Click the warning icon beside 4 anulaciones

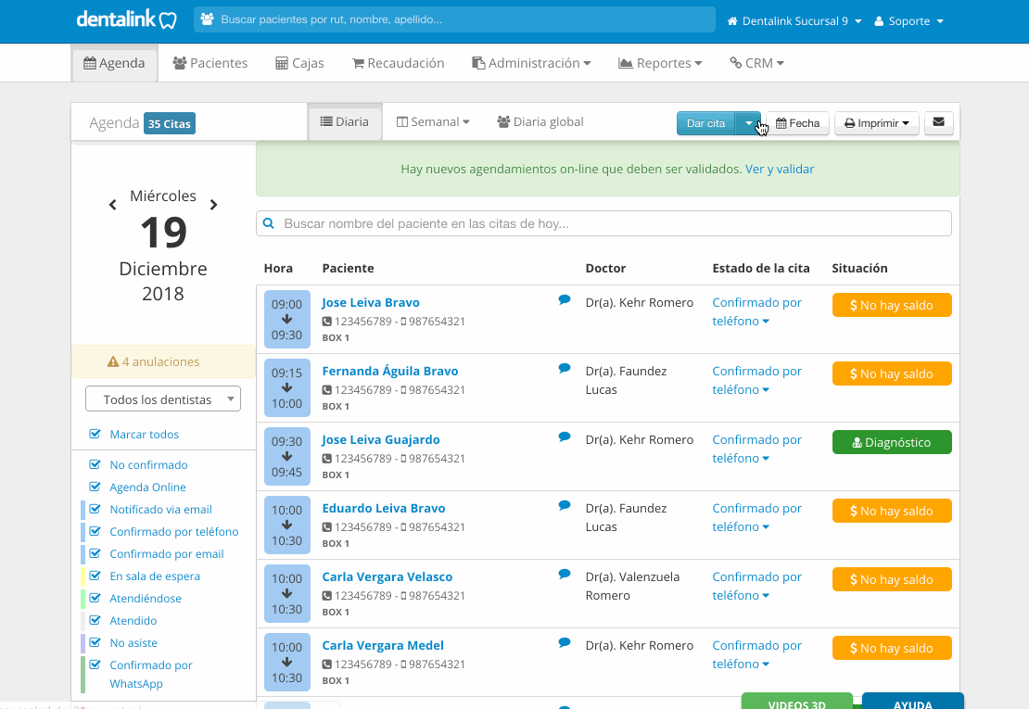tap(113, 361)
